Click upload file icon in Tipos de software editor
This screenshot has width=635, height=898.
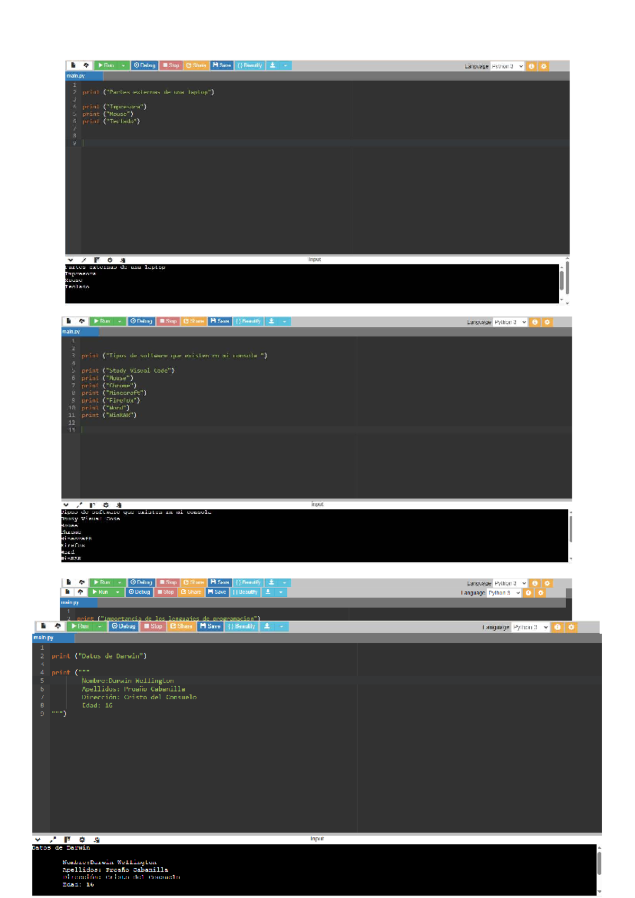click(x=81, y=321)
